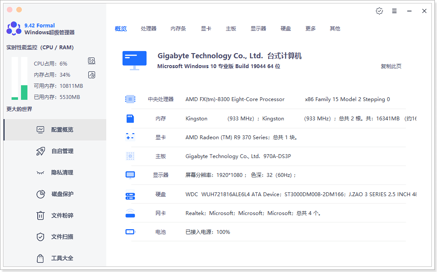
Task: Click the 隐私清理 closed-eye icon
Action: point(40,173)
